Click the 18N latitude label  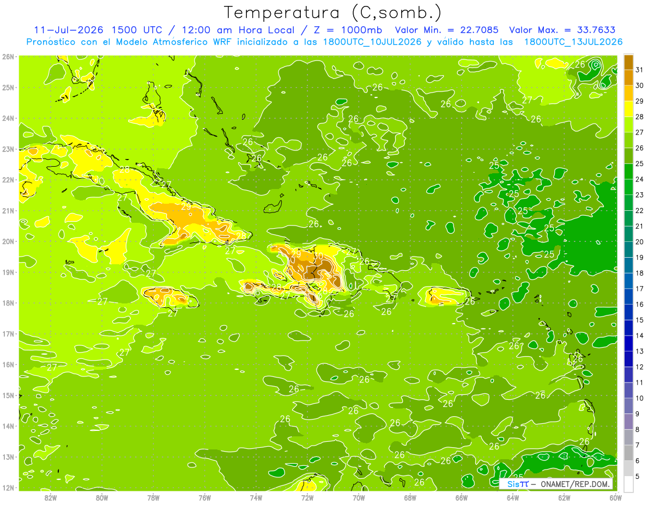[8, 303]
